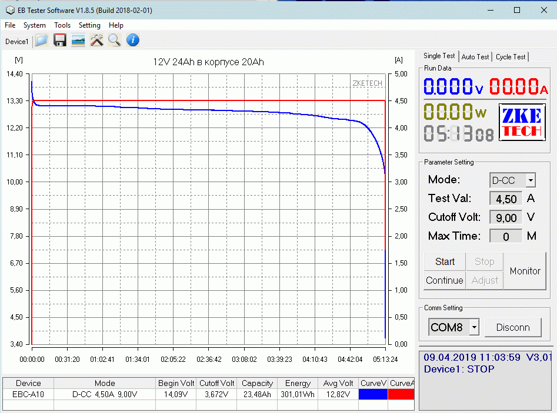Image resolution: width=557 pixels, height=413 pixels.
Task: Save the curve image using picture icon
Action: click(78, 41)
